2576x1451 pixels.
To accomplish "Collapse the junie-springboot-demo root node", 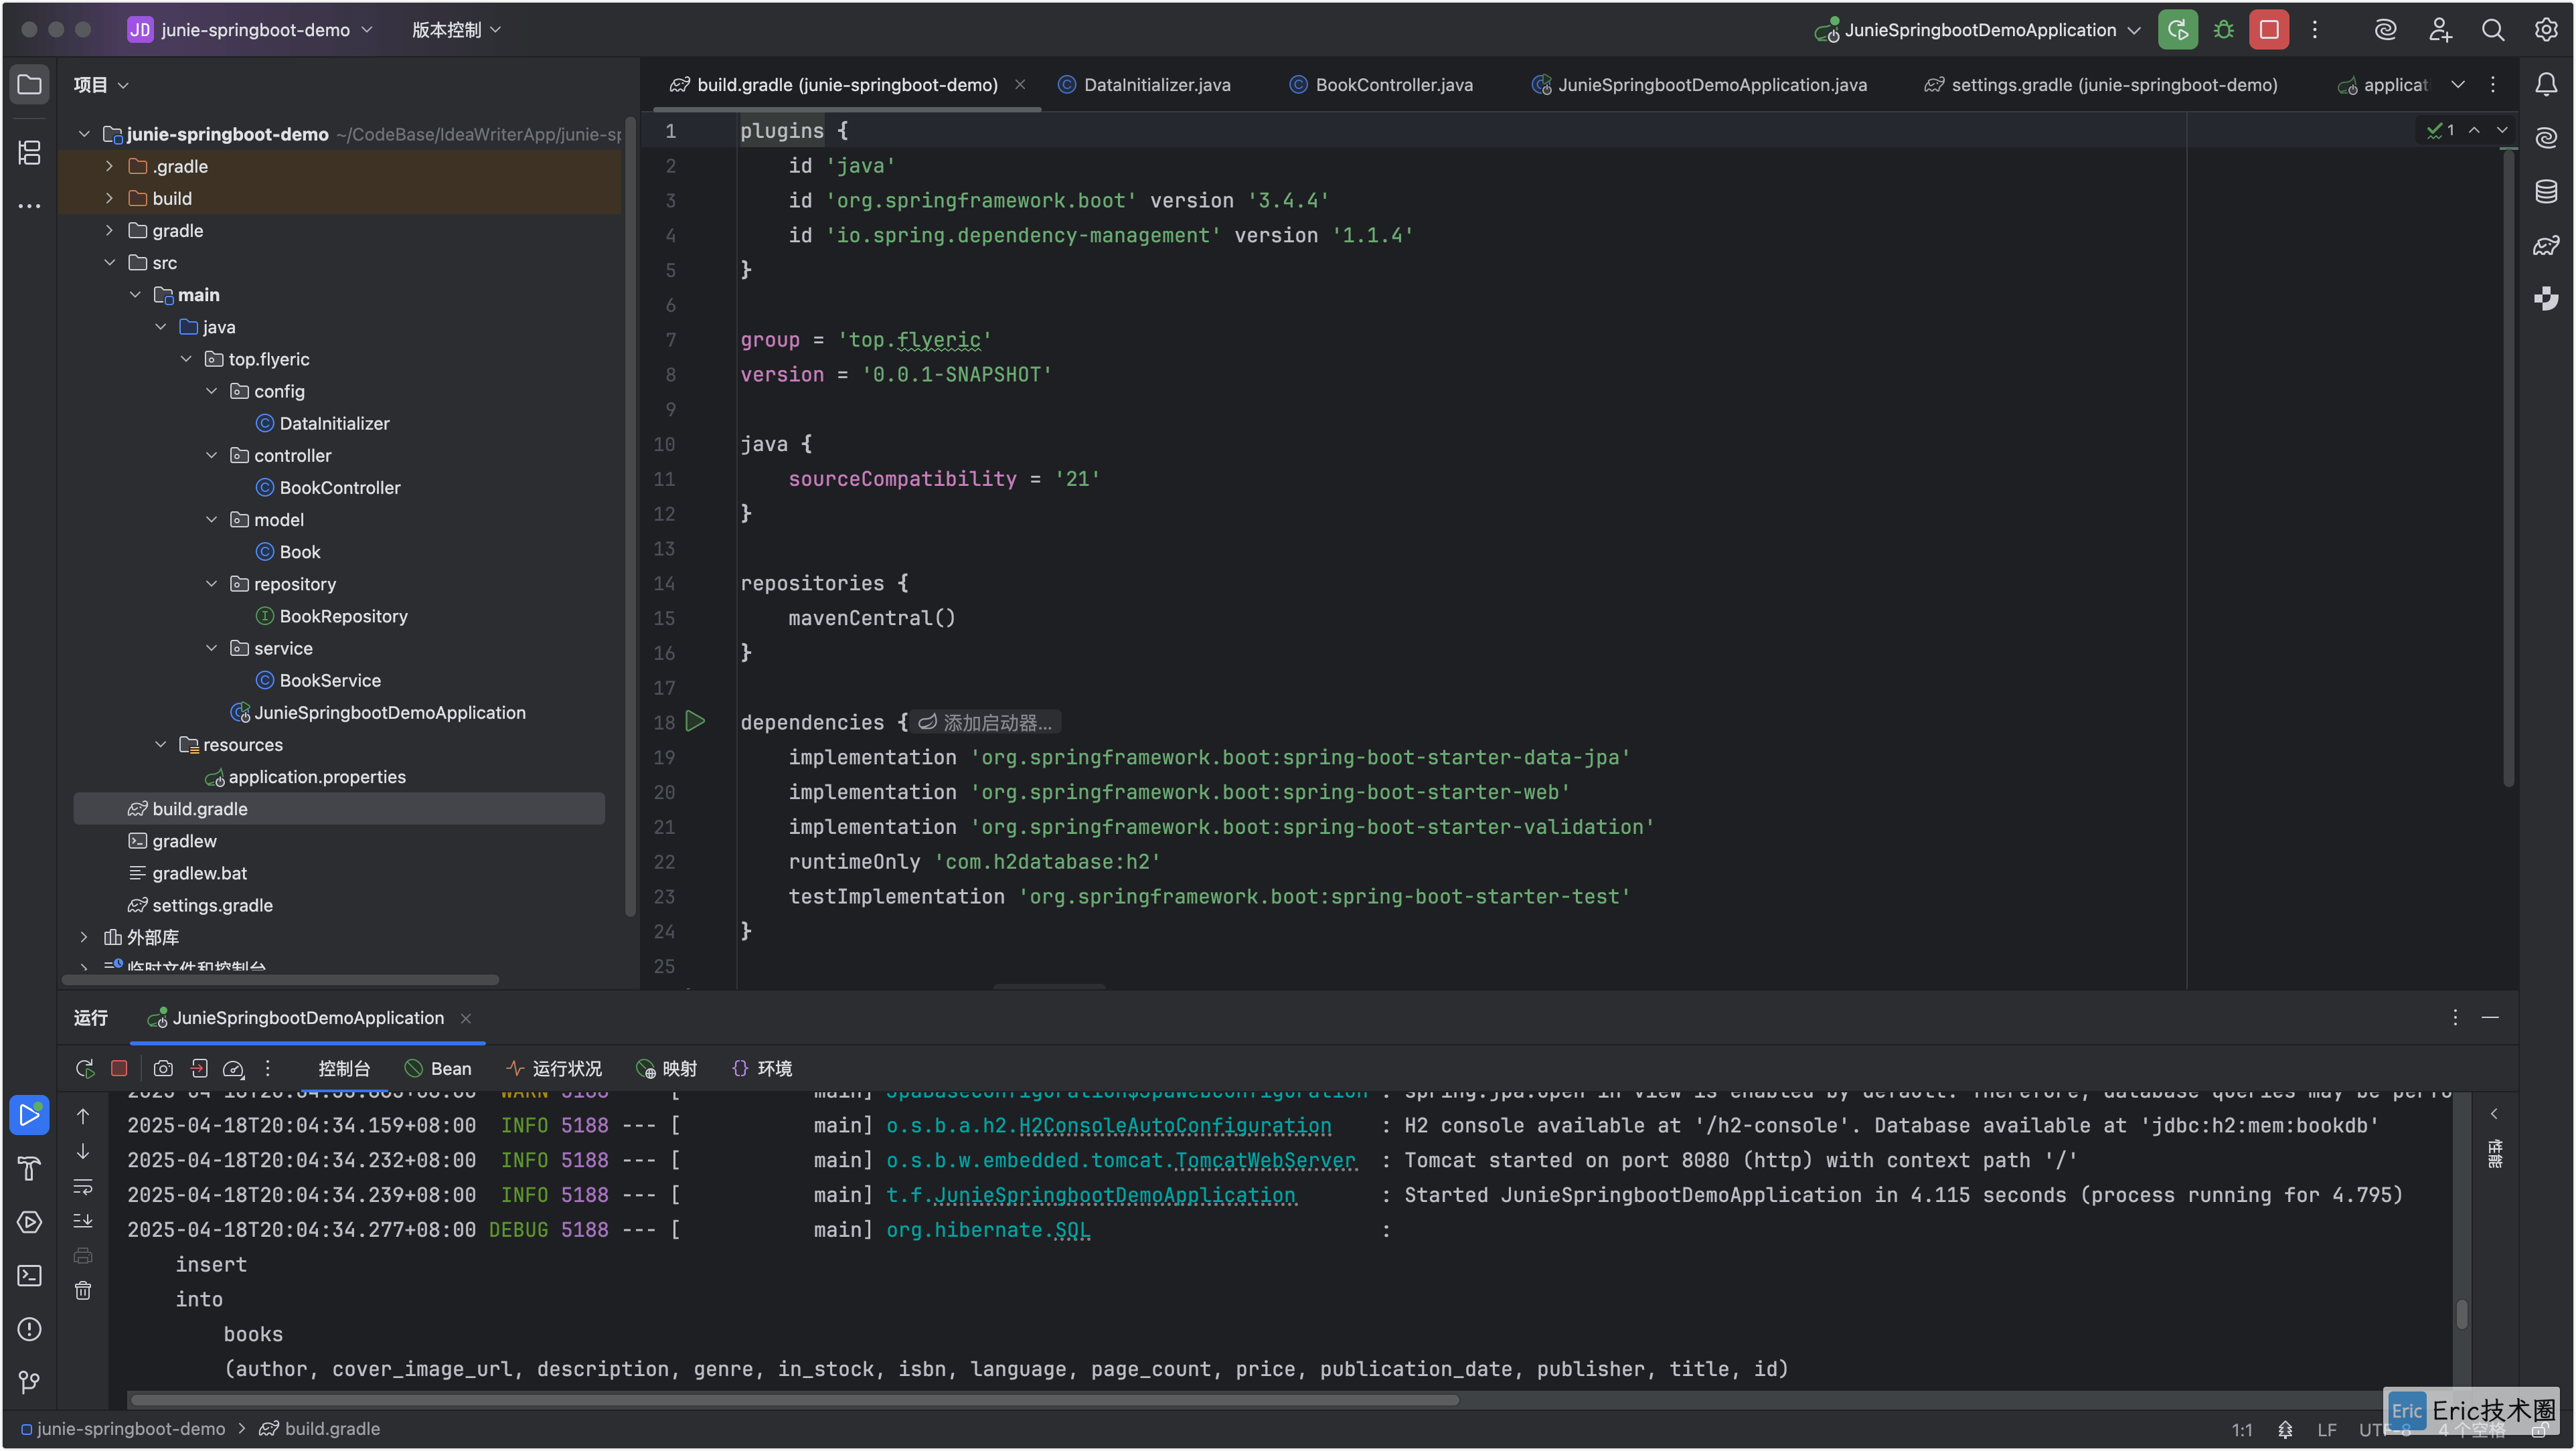I will pyautogui.click(x=84, y=134).
